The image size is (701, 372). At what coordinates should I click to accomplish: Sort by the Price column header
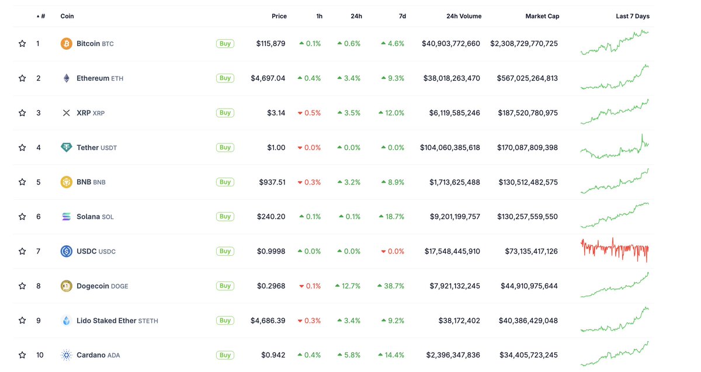pos(279,16)
